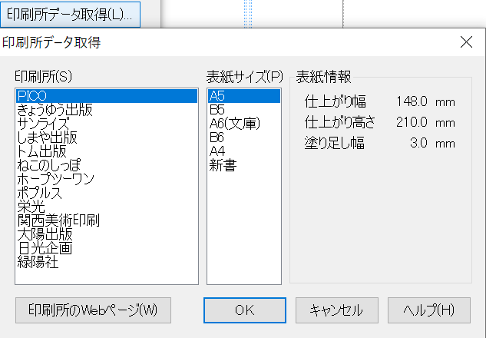Select 日光企画 in the printer list
This screenshot has width=486, height=338.
pyautogui.click(x=107, y=248)
